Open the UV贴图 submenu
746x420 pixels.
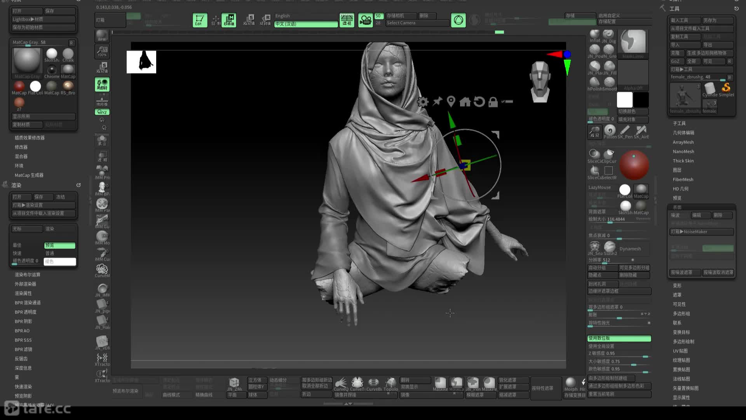point(680,351)
